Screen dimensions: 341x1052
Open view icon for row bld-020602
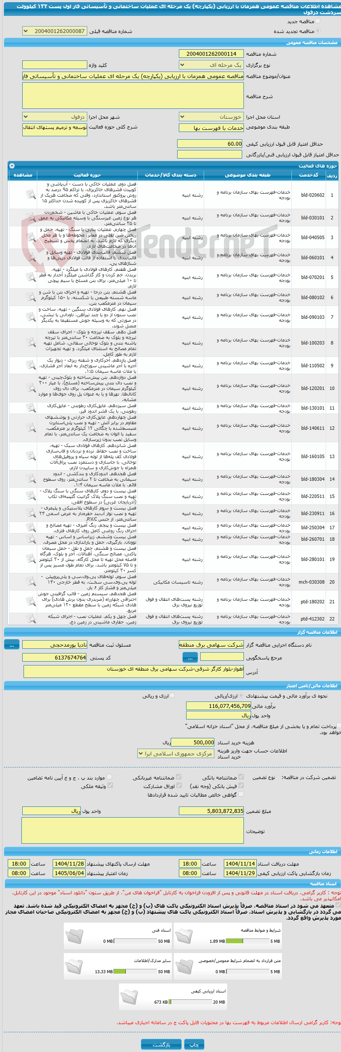[31, 195]
